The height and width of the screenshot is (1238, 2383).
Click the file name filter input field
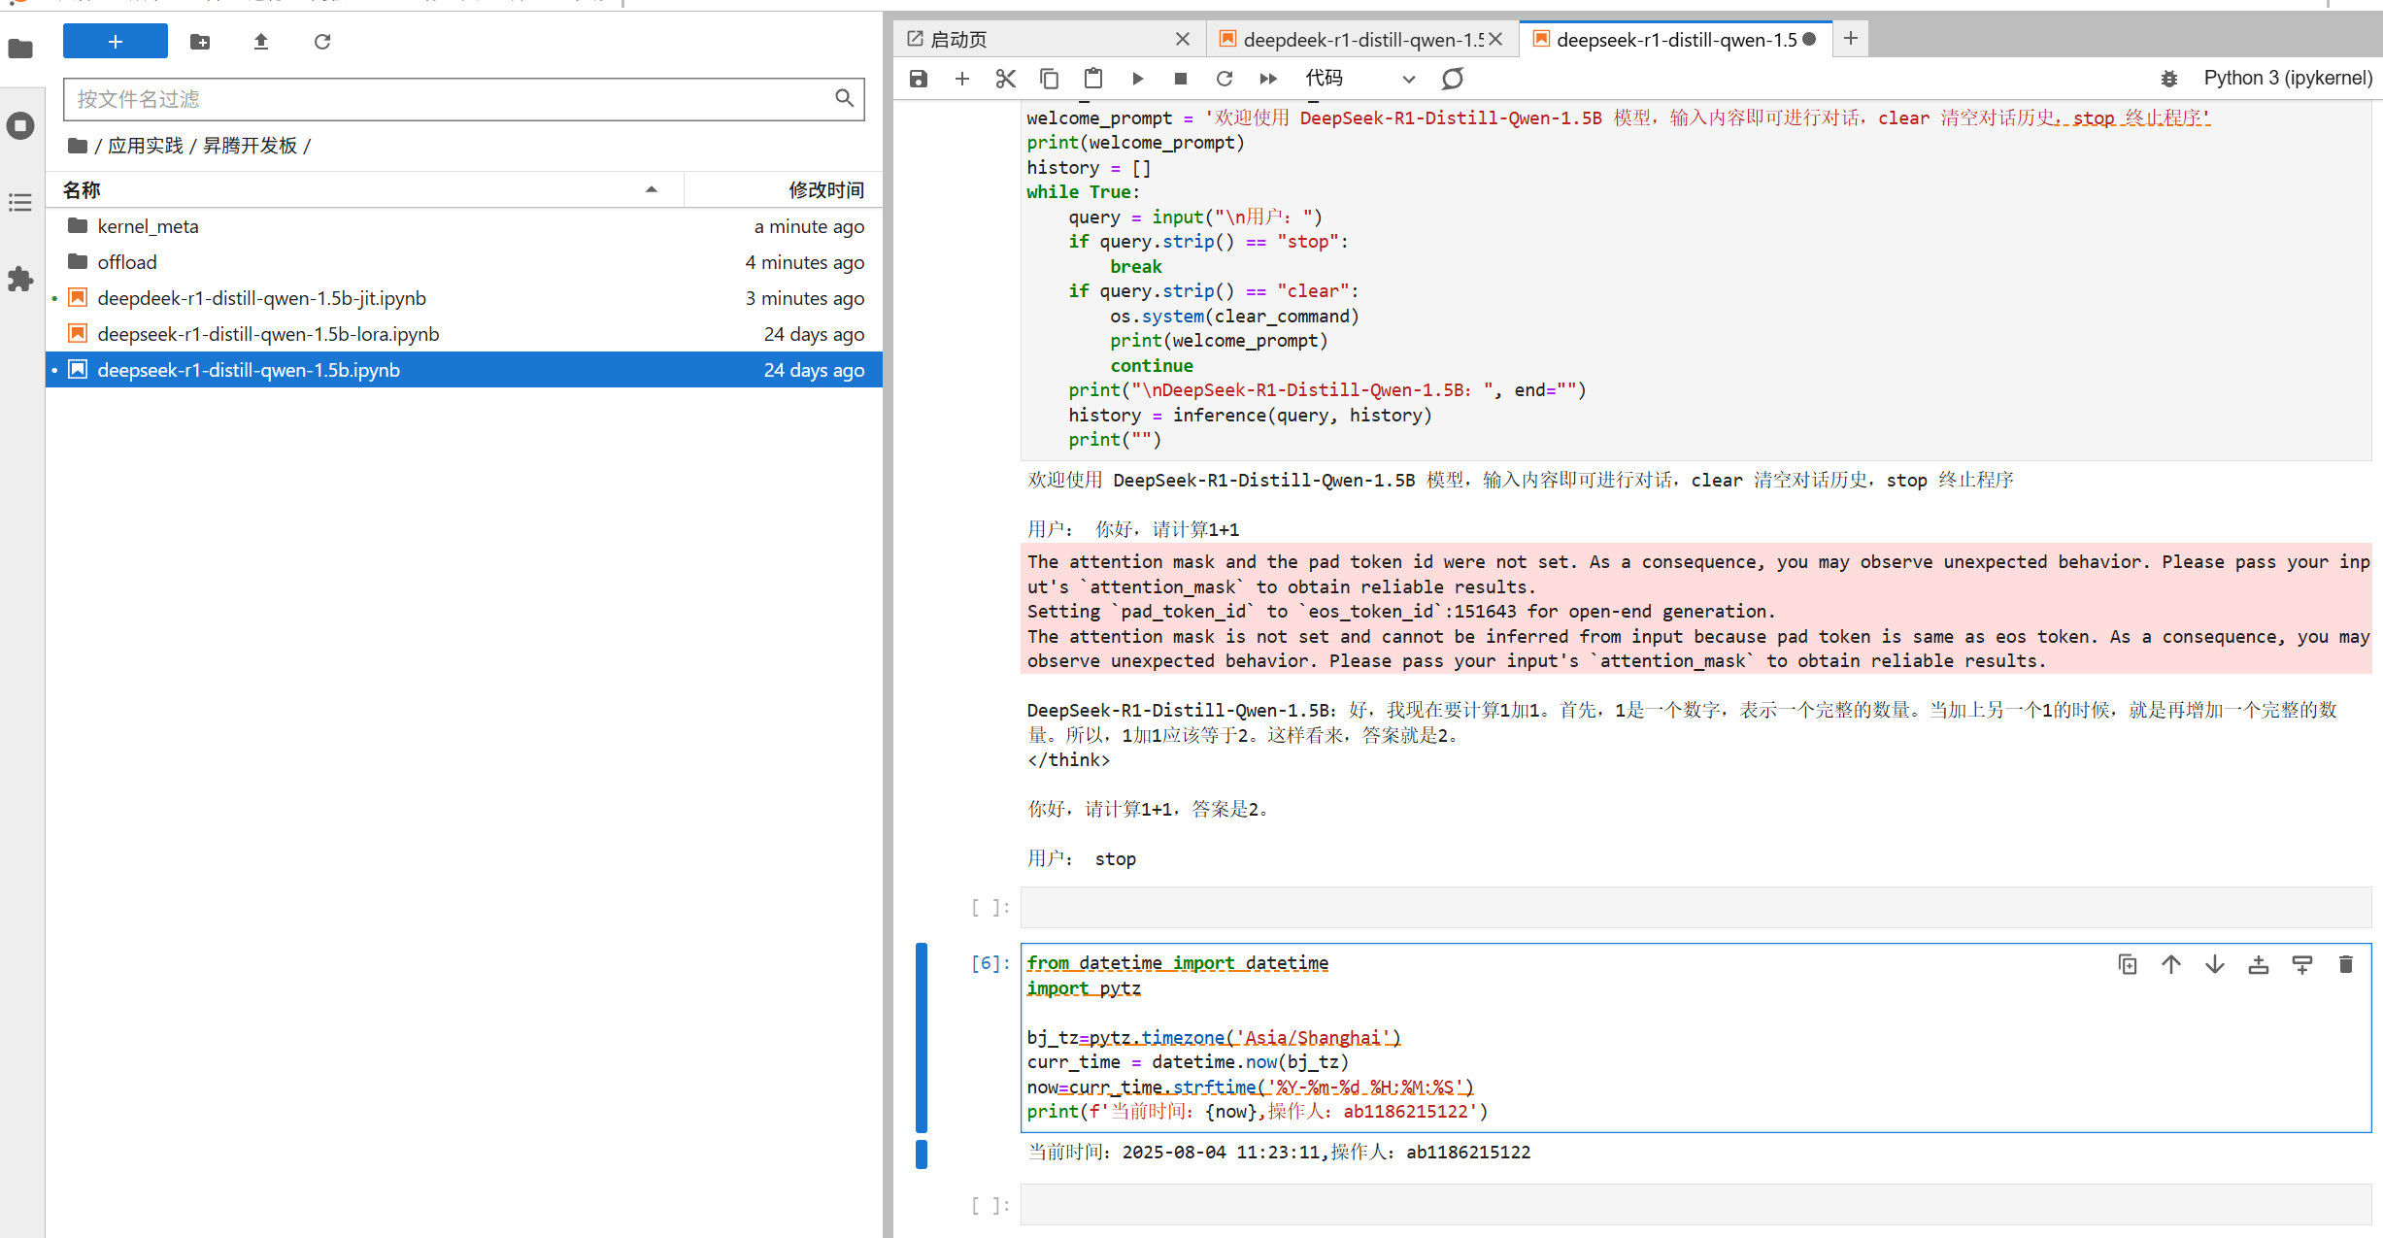447,99
